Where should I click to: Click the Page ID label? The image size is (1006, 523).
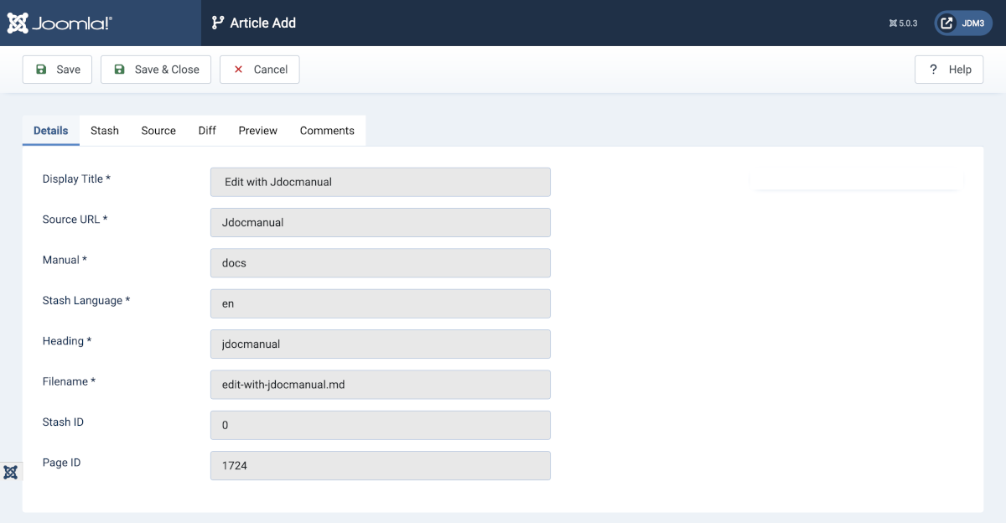(61, 463)
